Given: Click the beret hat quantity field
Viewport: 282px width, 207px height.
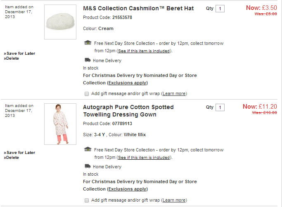Looking at the screenshot, I should click(220, 9).
